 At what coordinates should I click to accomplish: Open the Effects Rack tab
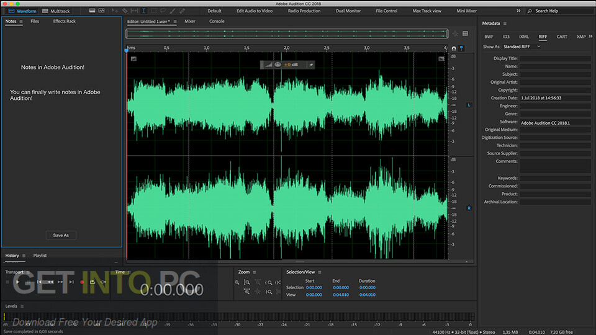pos(64,21)
